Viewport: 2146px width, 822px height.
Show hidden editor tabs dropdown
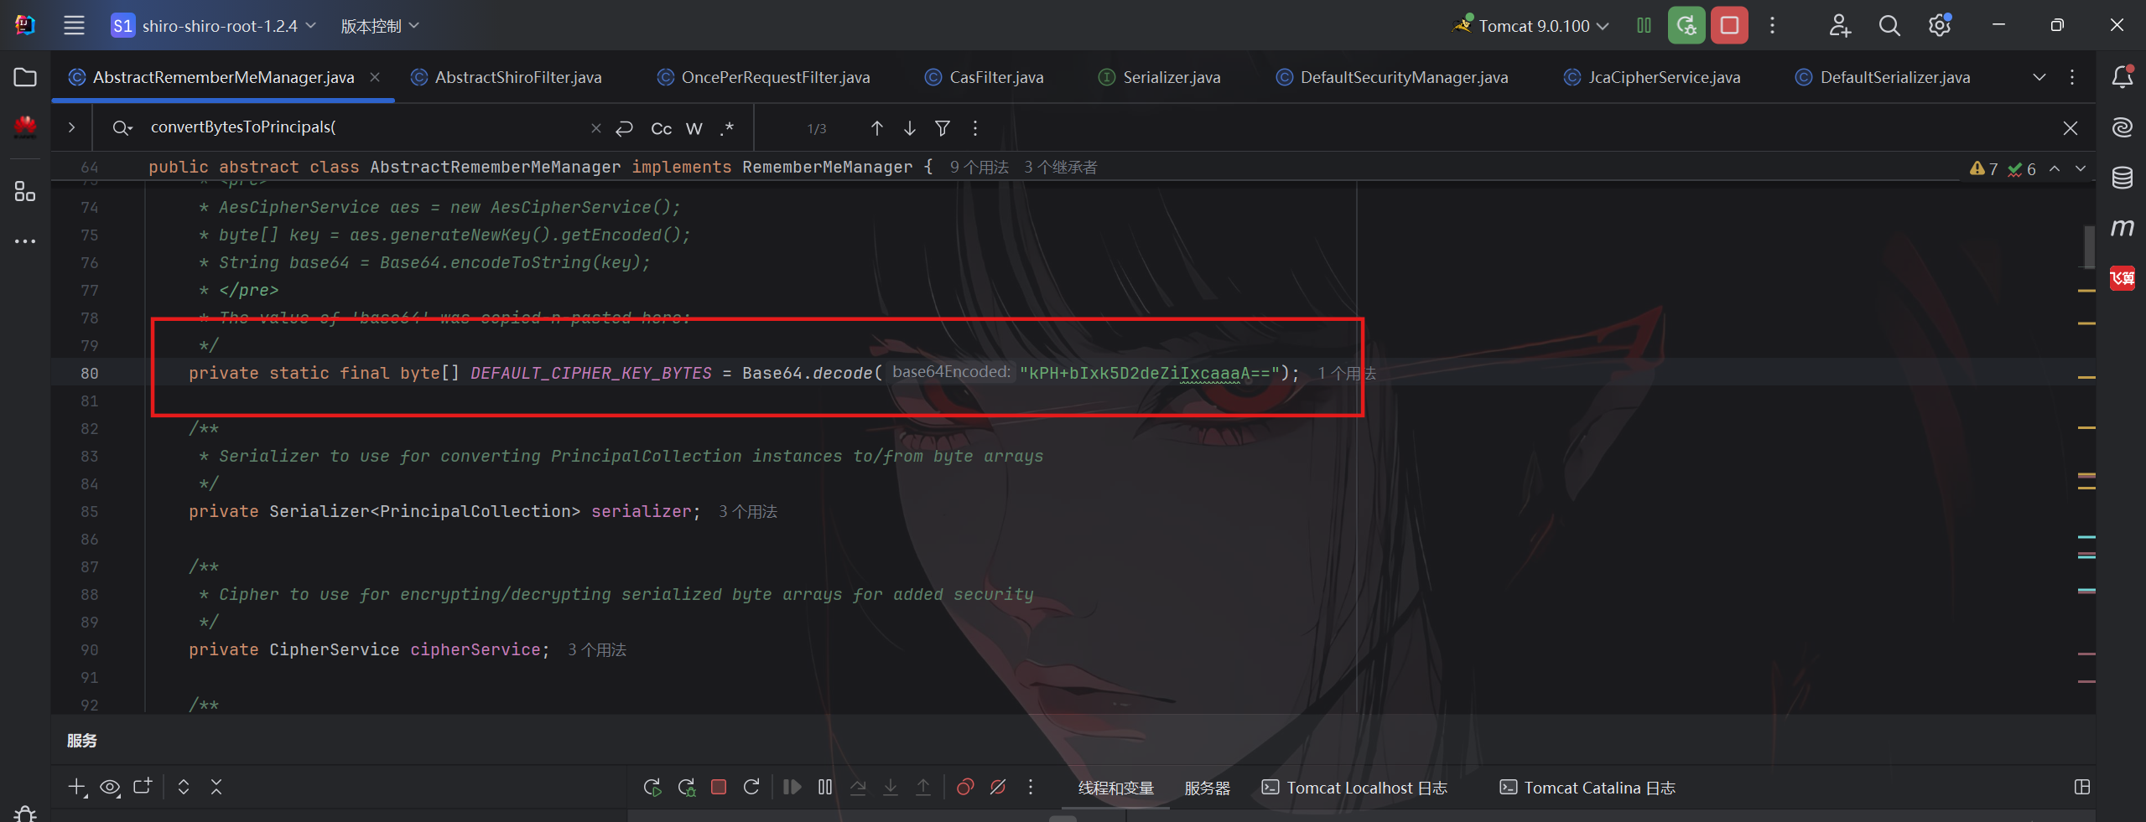[2039, 77]
